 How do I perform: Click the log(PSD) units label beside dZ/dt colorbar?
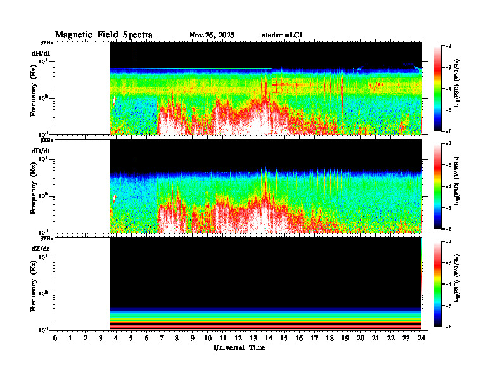[457, 278]
